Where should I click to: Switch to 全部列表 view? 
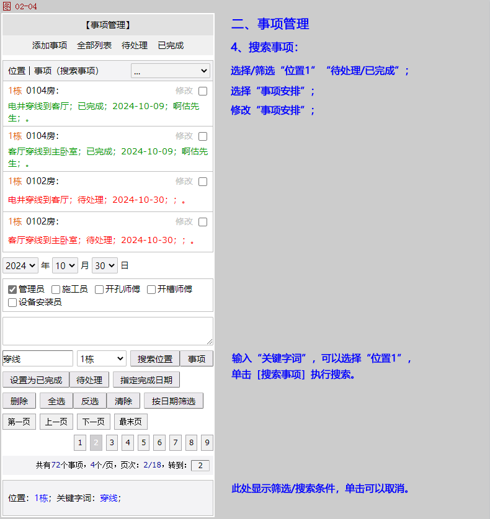coord(94,45)
